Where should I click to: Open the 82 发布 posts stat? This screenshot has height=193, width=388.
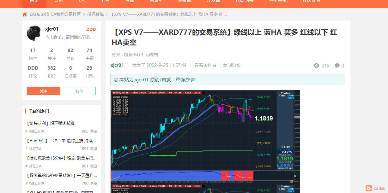[70, 54]
